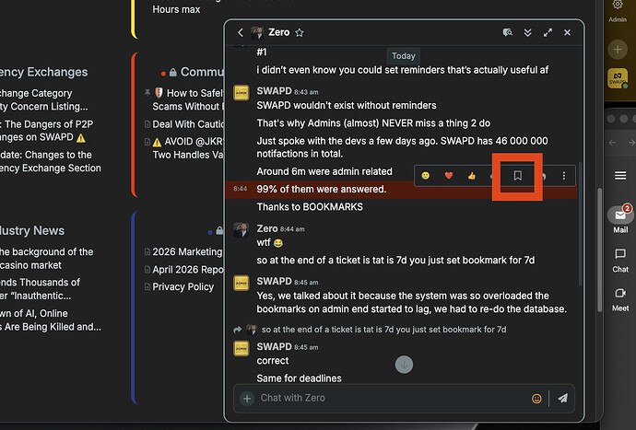
Task: Expand the Zero chat window to full size
Action: [x=548, y=32]
